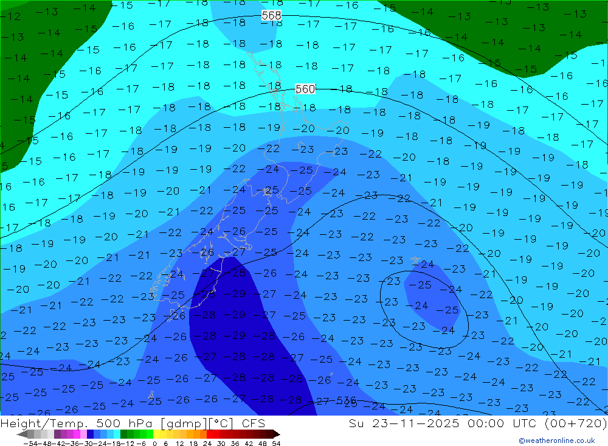Click the CFS model name in title
The width and height of the screenshot is (608, 446).
tap(254, 423)
